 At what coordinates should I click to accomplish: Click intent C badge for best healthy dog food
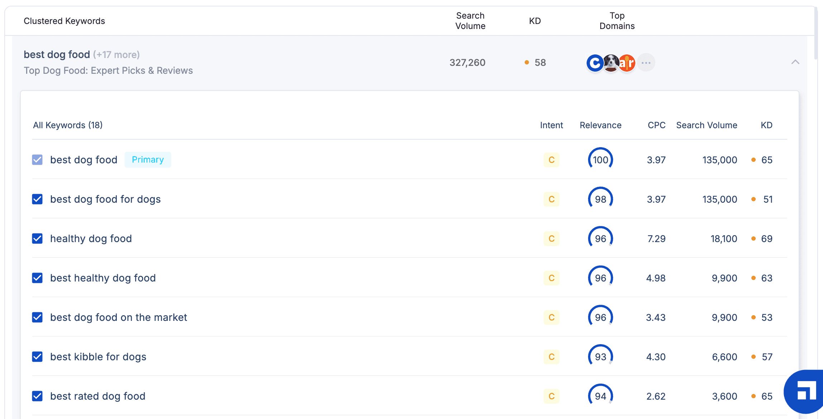[552, 278]
